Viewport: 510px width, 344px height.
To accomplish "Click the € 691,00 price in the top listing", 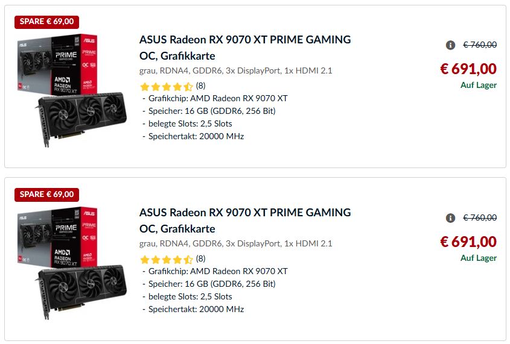I will 468,69.
